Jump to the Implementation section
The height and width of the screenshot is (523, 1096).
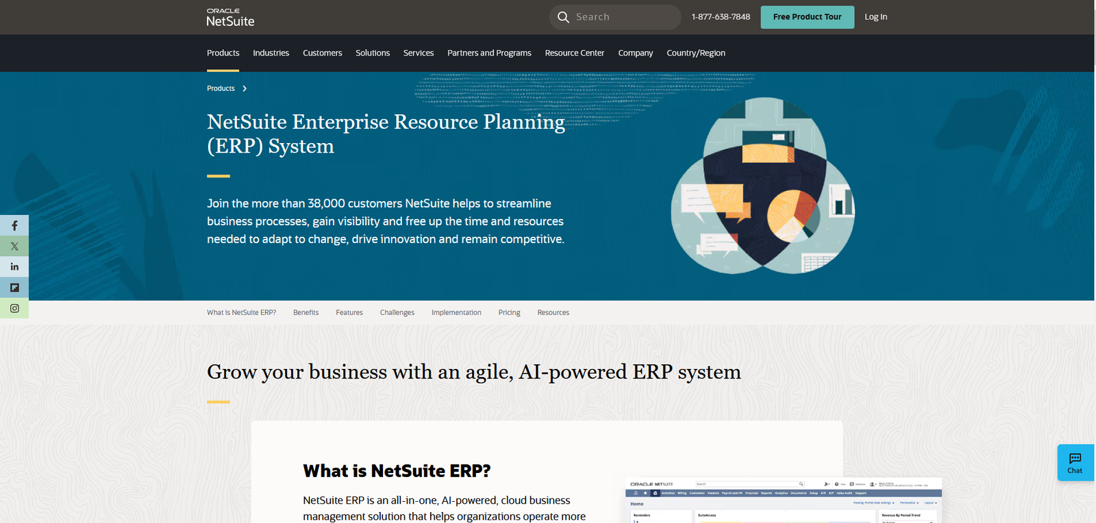click(456, 312)
